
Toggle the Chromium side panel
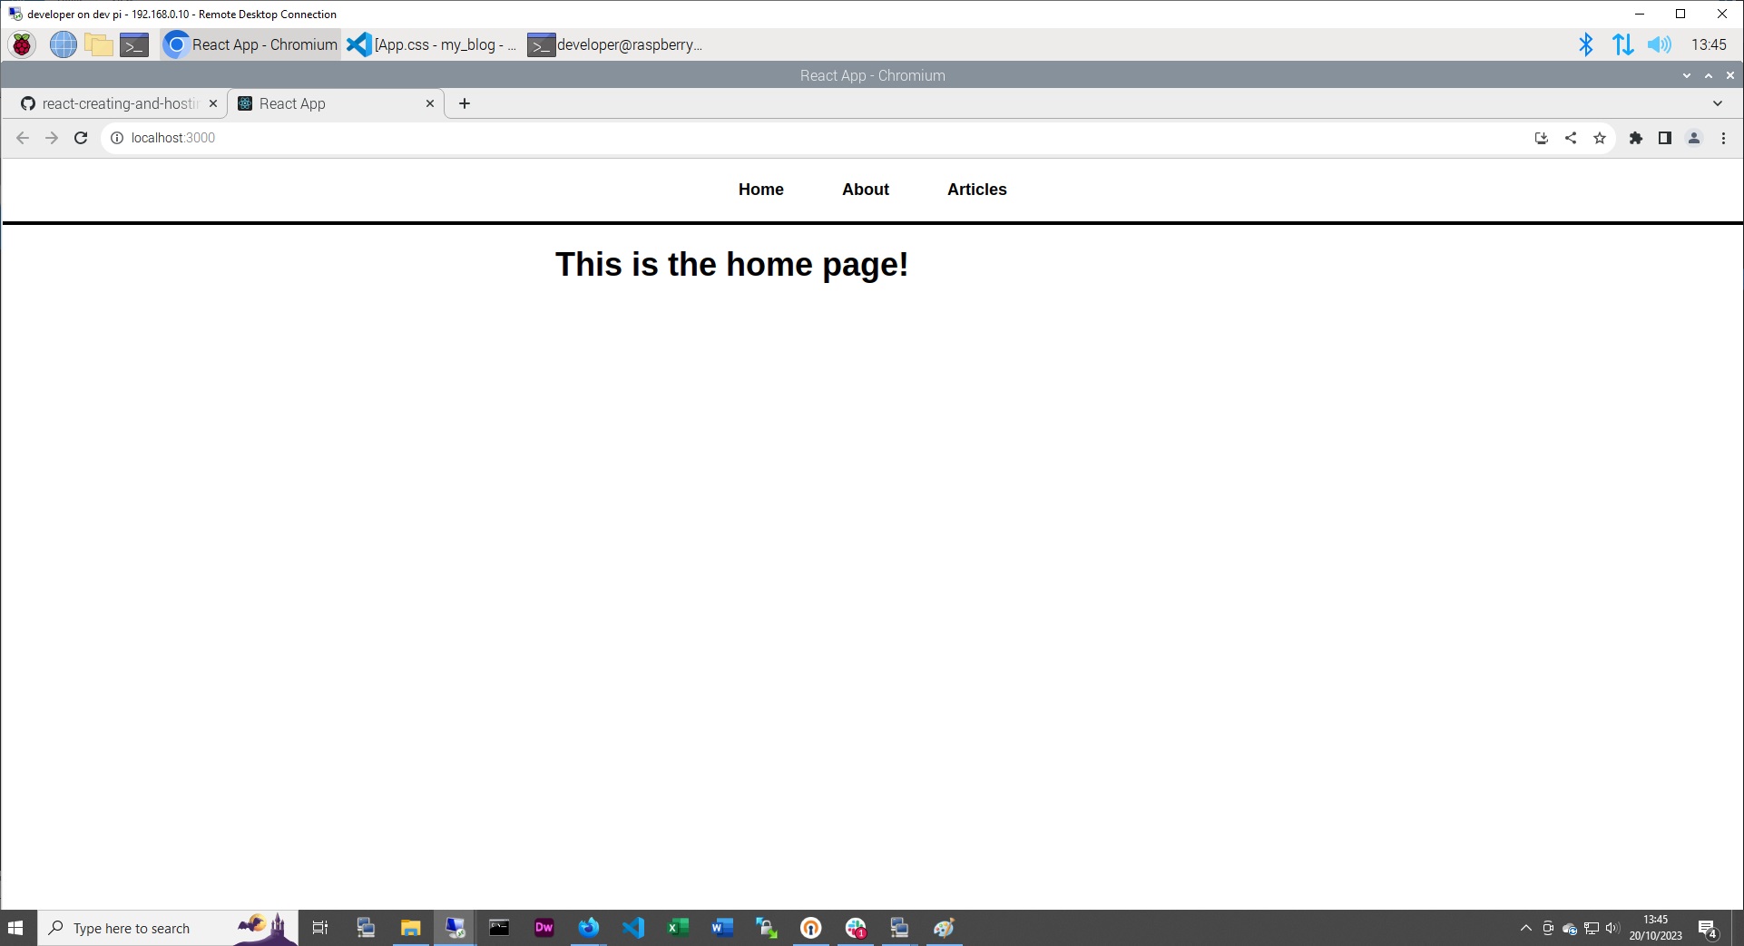(1664, 138)
